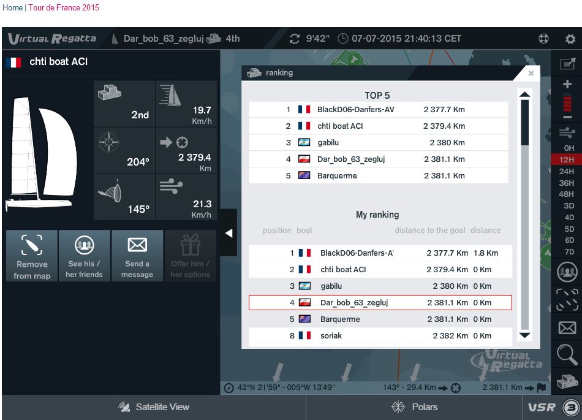Click the target icon after 29.4 Km in status bar
This screenshot has height=420, width=582.
click(x=456, y=388)
